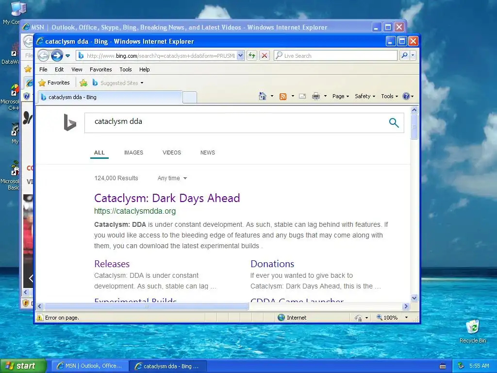Switch to the IMAGES results tab
The width and height of the screenshot is (497, 373).
[x=133, y=153]
